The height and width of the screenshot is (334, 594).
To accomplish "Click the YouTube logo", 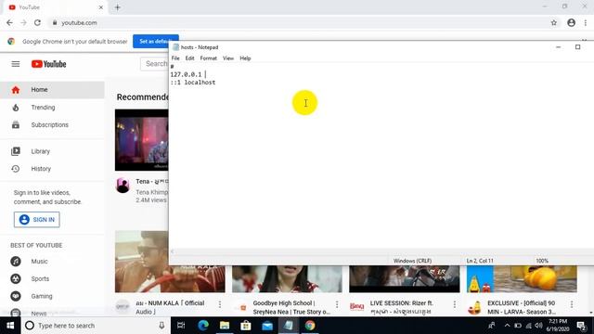I will 49,64.
